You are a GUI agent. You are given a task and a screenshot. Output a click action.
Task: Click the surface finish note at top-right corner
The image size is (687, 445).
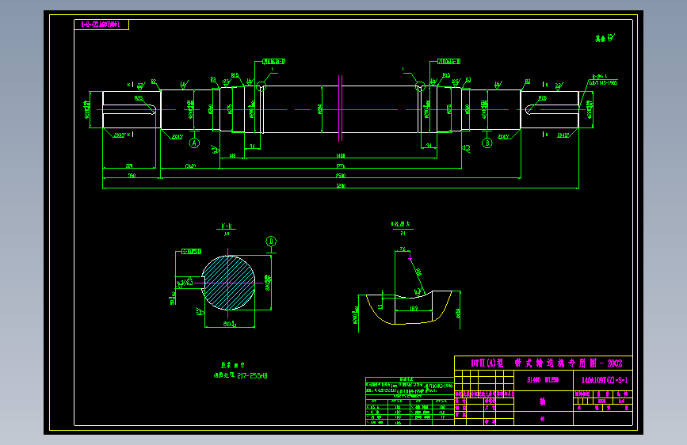605,38
